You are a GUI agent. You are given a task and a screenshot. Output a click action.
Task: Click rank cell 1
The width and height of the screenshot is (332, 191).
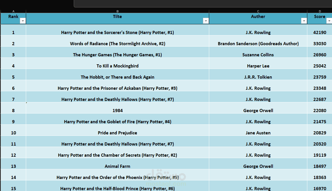13,30
